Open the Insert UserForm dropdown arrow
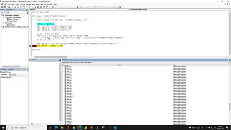Viewport: 231px width, 130px height. click(x=7, y=7)
